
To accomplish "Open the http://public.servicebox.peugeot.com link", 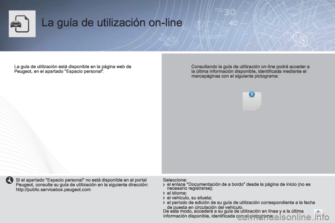I will [53, 190].
